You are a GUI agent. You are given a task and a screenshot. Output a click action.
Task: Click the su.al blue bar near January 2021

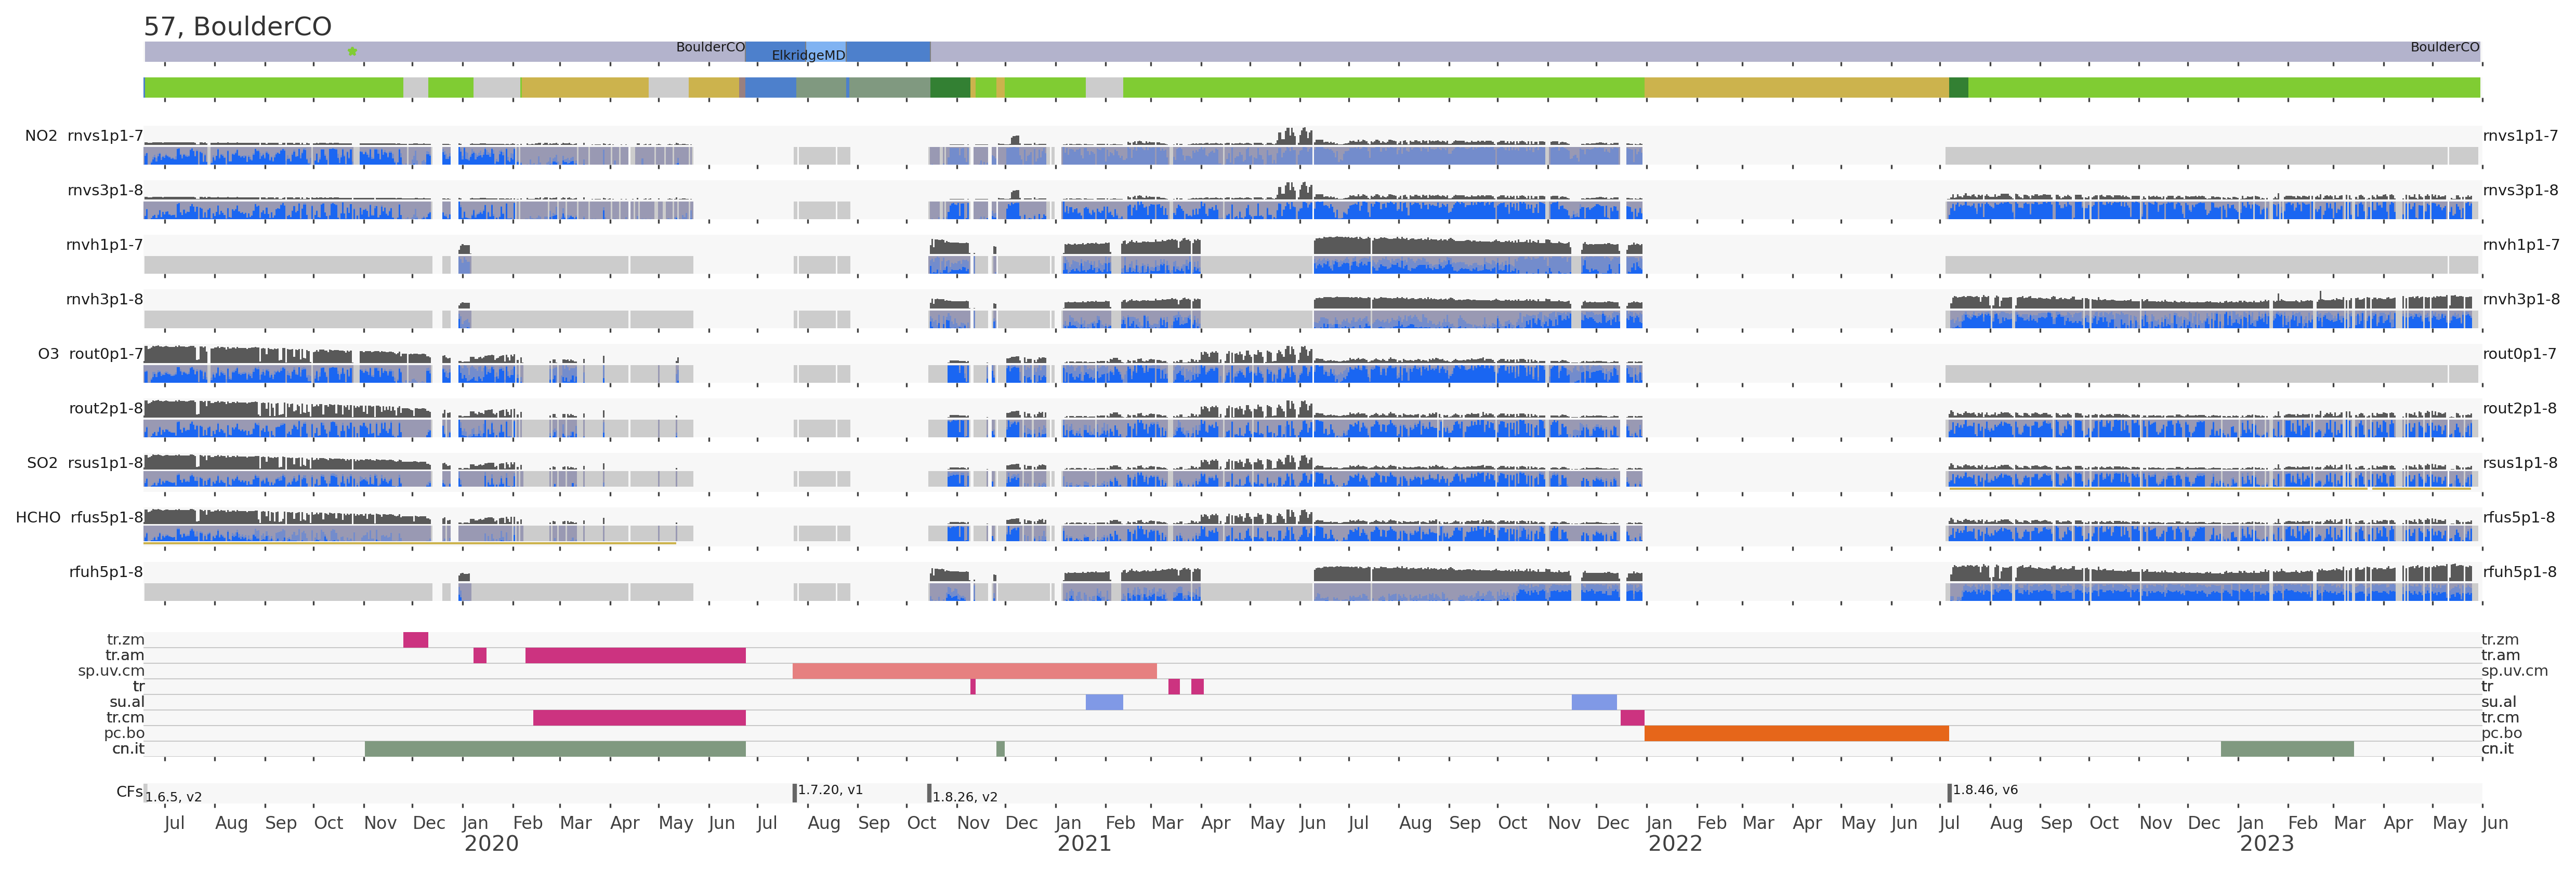(x=1104, y=702)
